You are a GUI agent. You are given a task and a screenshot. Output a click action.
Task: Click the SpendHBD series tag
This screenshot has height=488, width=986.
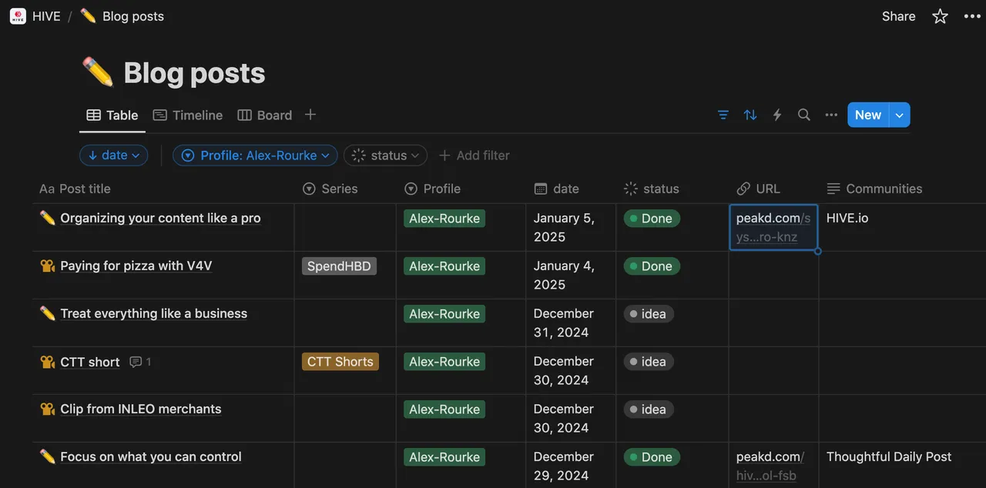339,266
